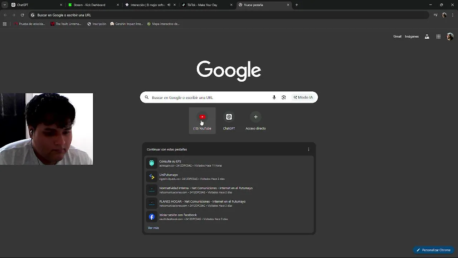Viewport: 458px width, 258px height.
Task: Open the bookmarks apps grid icon
Action: coord(5,24)
